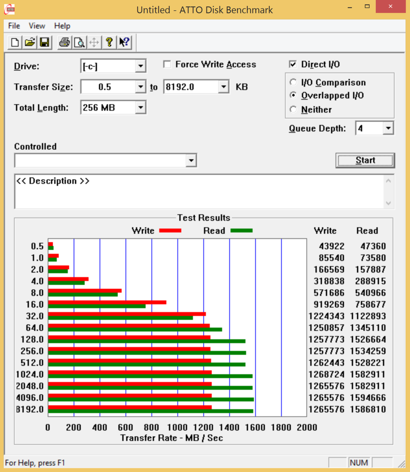Select the Overlapped I/O radio button

pyautogui.click(x=293, y=96)
